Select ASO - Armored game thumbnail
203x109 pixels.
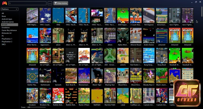110,56
